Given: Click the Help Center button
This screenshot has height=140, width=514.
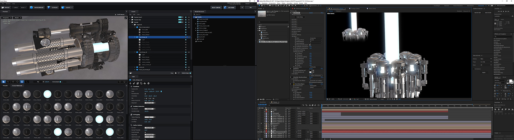Looking at the screenshot, I should 216,7.
